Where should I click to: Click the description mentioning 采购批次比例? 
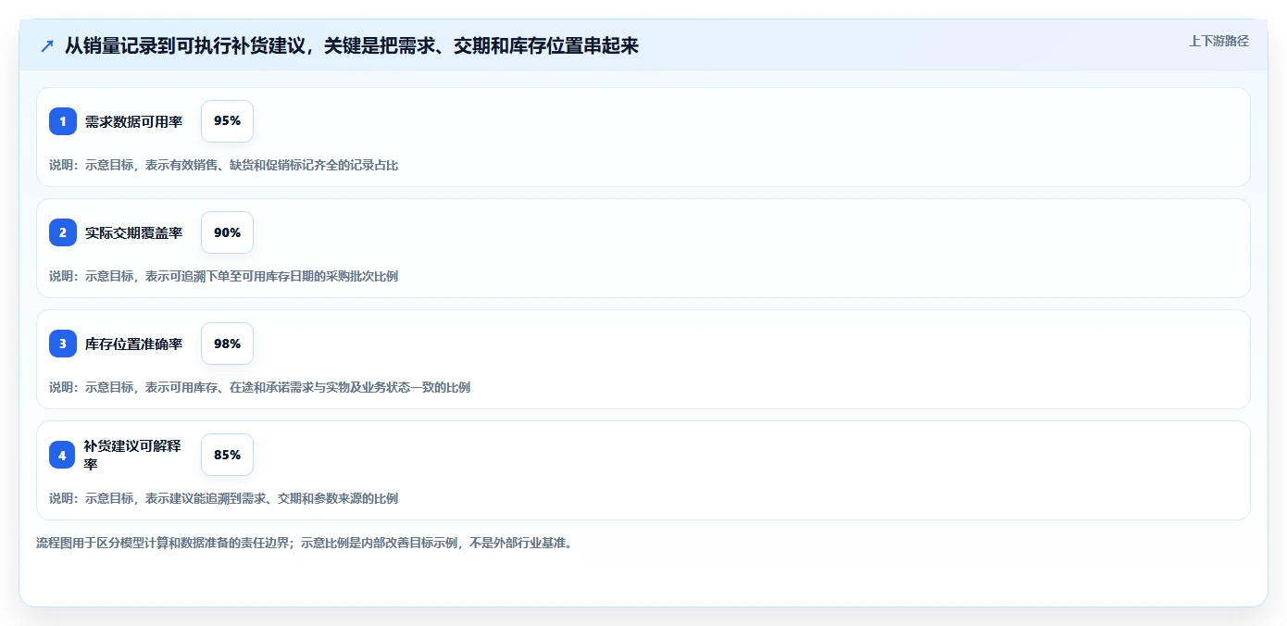(223, 276)
